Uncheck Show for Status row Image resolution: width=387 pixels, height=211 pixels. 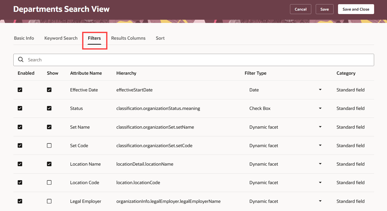click(x=49, y=108)
